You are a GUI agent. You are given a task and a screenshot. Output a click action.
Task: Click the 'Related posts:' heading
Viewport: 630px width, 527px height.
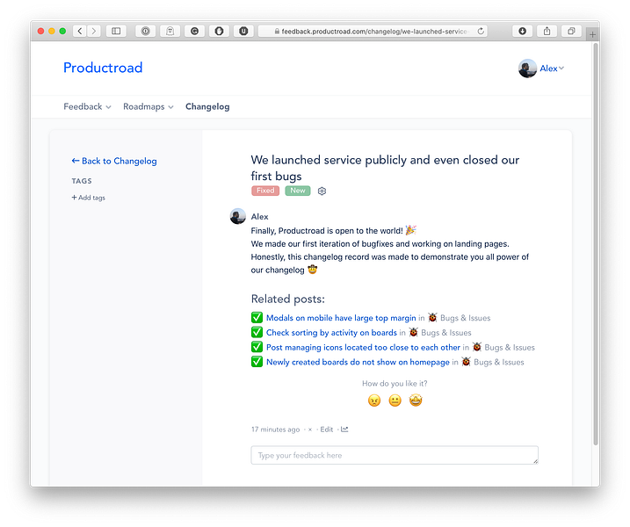point(287,299)
